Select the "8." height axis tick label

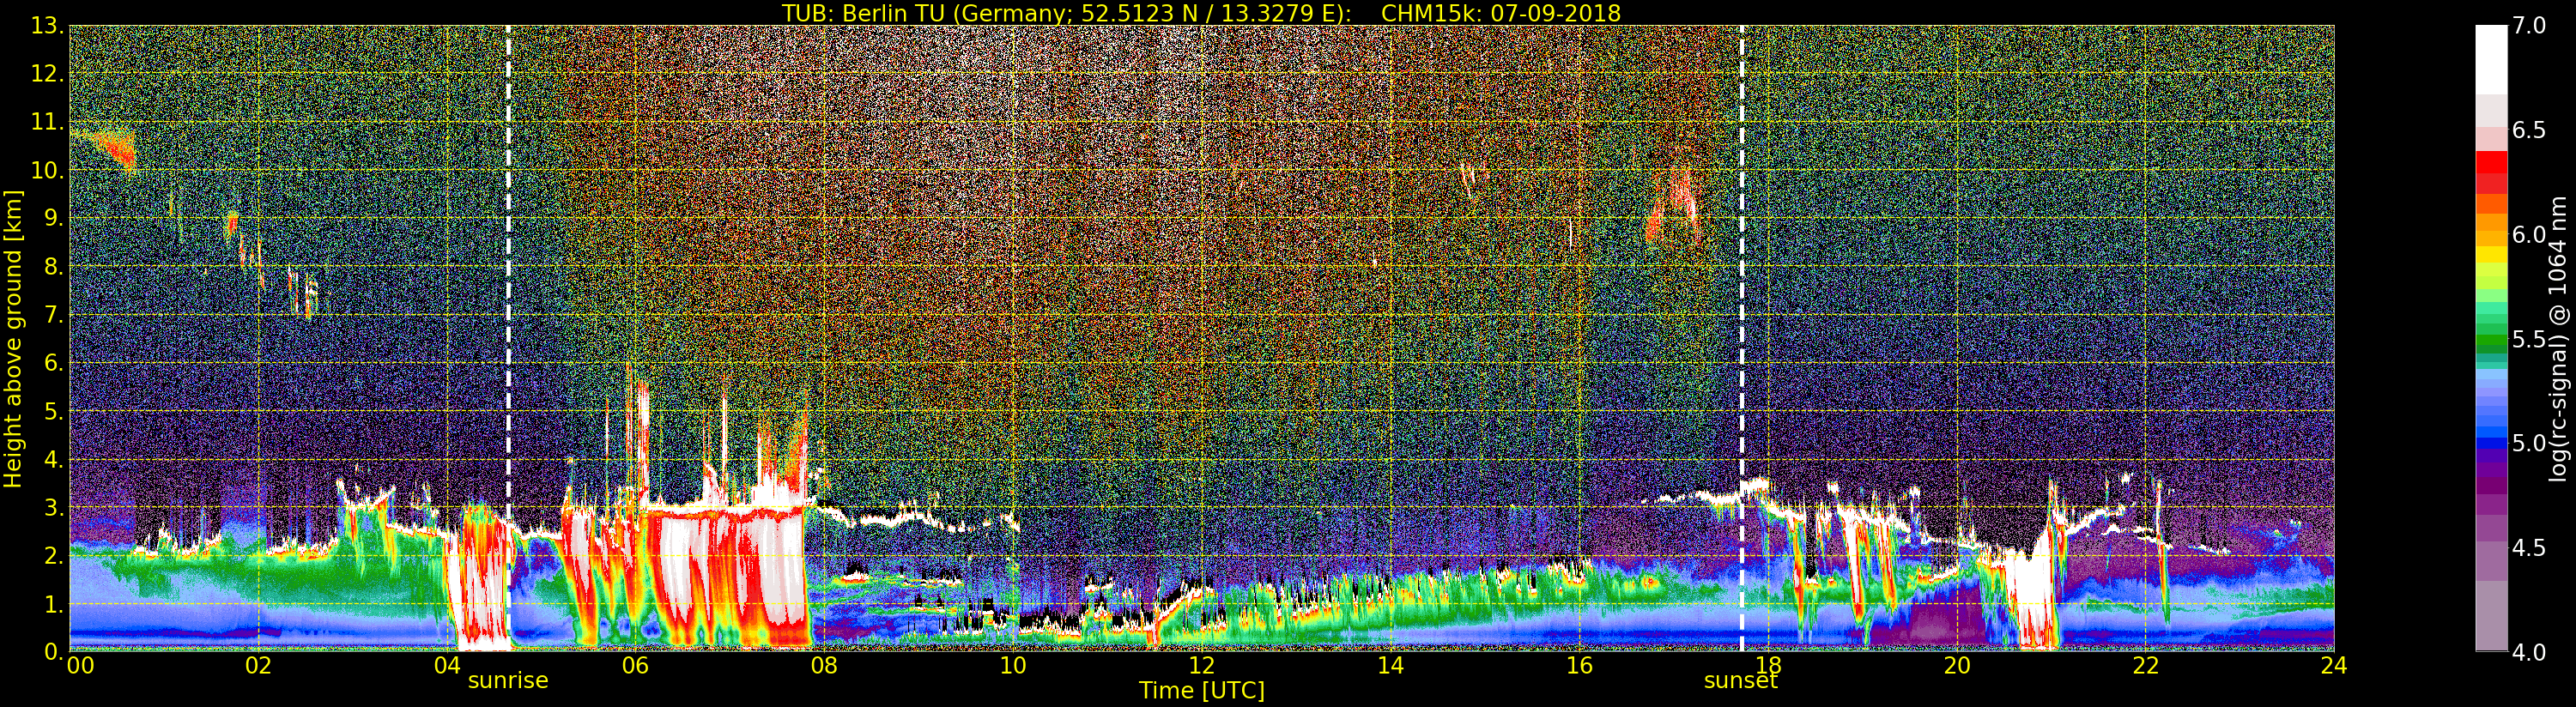53,267
